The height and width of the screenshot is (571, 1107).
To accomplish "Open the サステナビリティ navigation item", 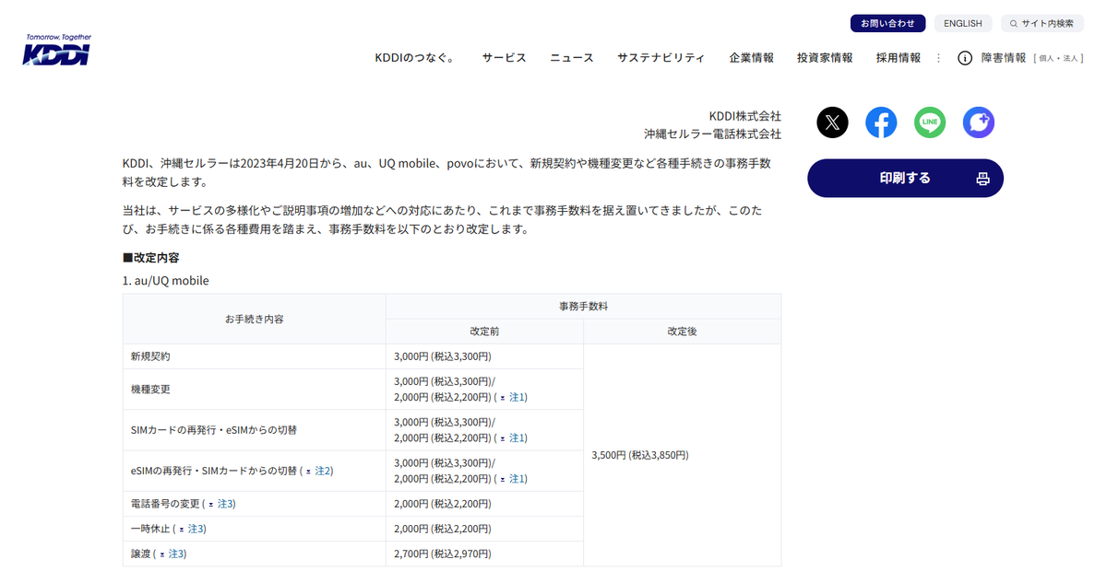I will pos(661,58).
